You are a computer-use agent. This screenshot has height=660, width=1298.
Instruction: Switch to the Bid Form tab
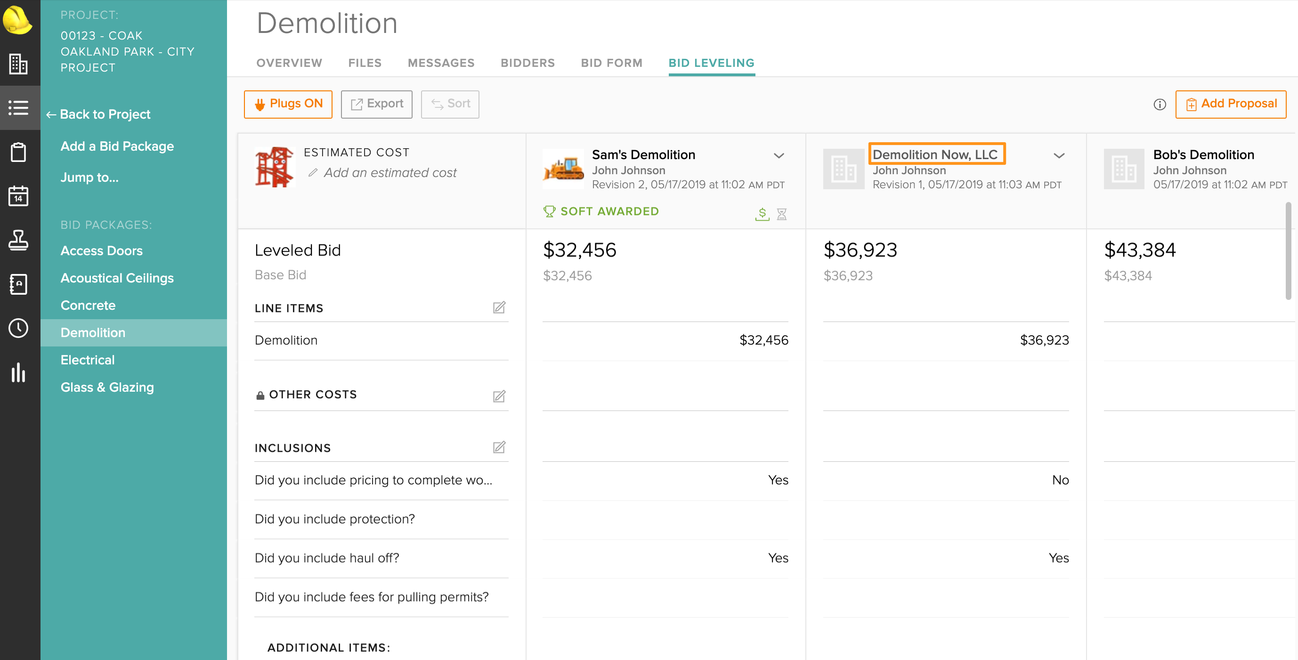611,63
